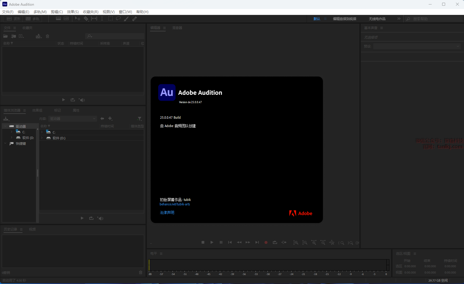Screen dimensions: 464x284
Task: Click the 法律声明 legal notice link
Action: coord(167,213)
